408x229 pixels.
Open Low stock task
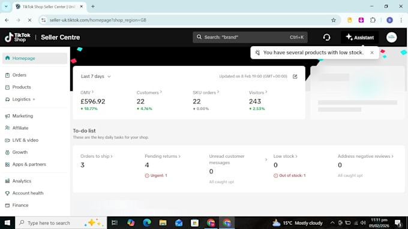click(x=285, y=156)
